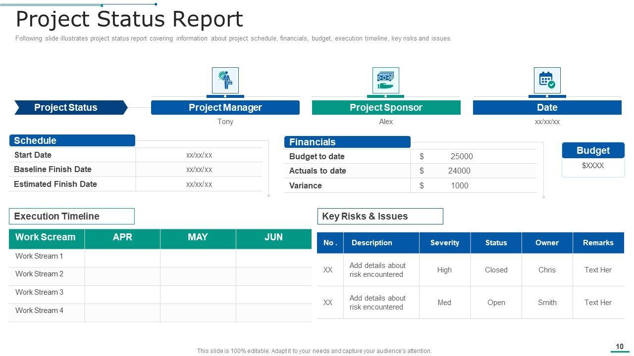Select the project manager name Tony
Viewport: 634px width, 356px height.
pos(225,122)
